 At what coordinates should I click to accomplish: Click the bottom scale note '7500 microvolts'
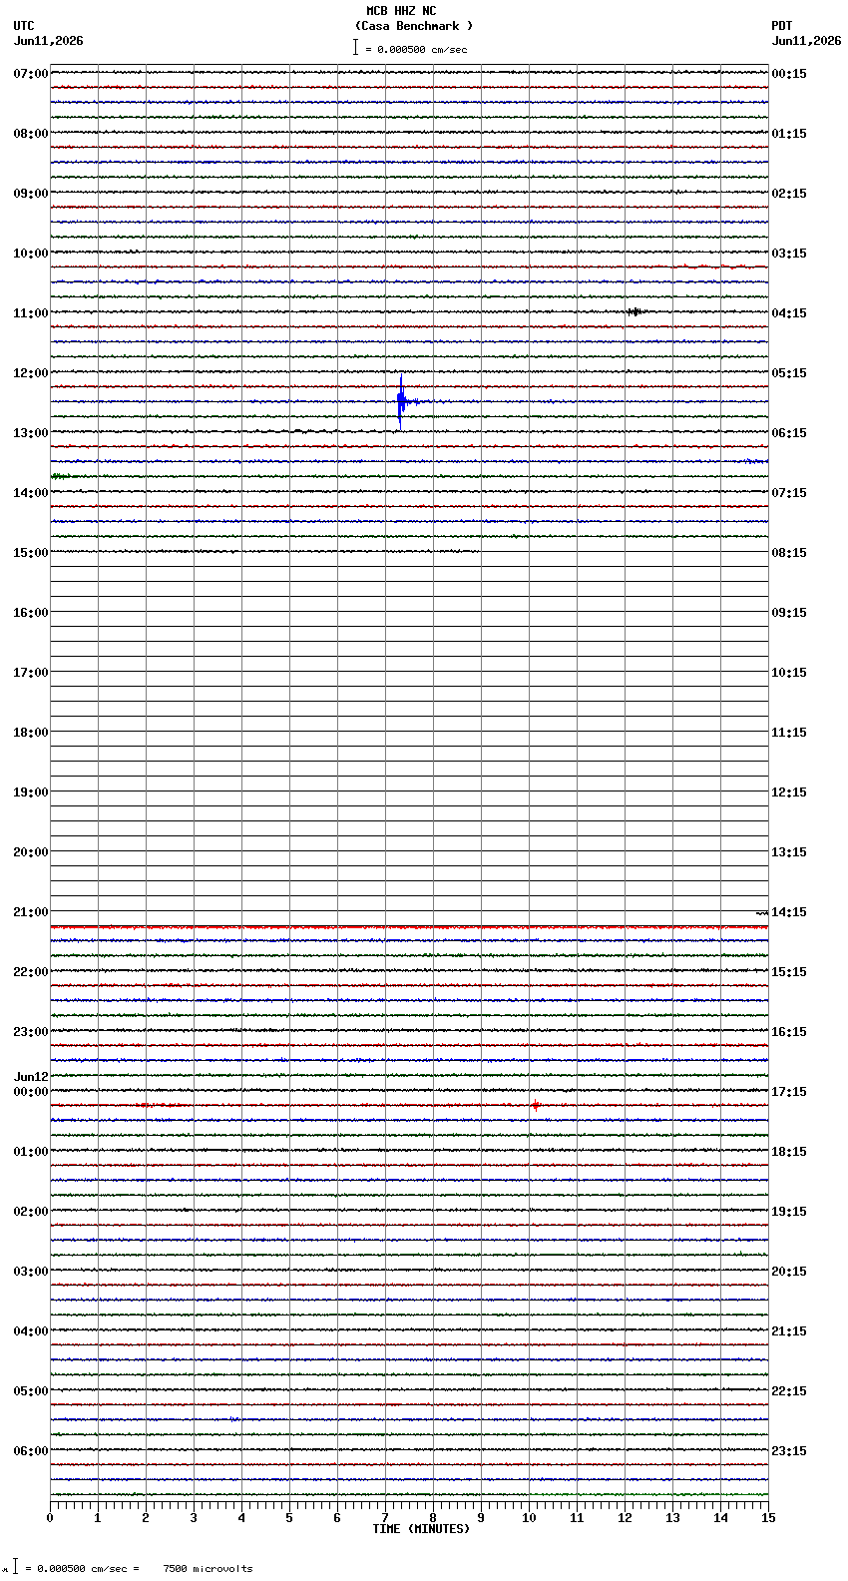208,1569
